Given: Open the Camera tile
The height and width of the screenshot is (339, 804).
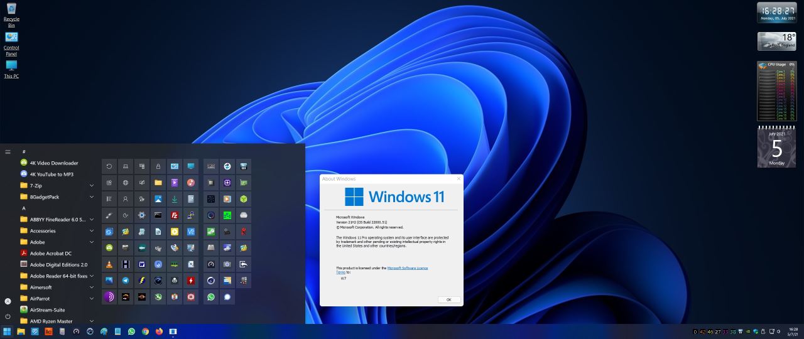Looking at the screenshot, I should coord(227,264).
